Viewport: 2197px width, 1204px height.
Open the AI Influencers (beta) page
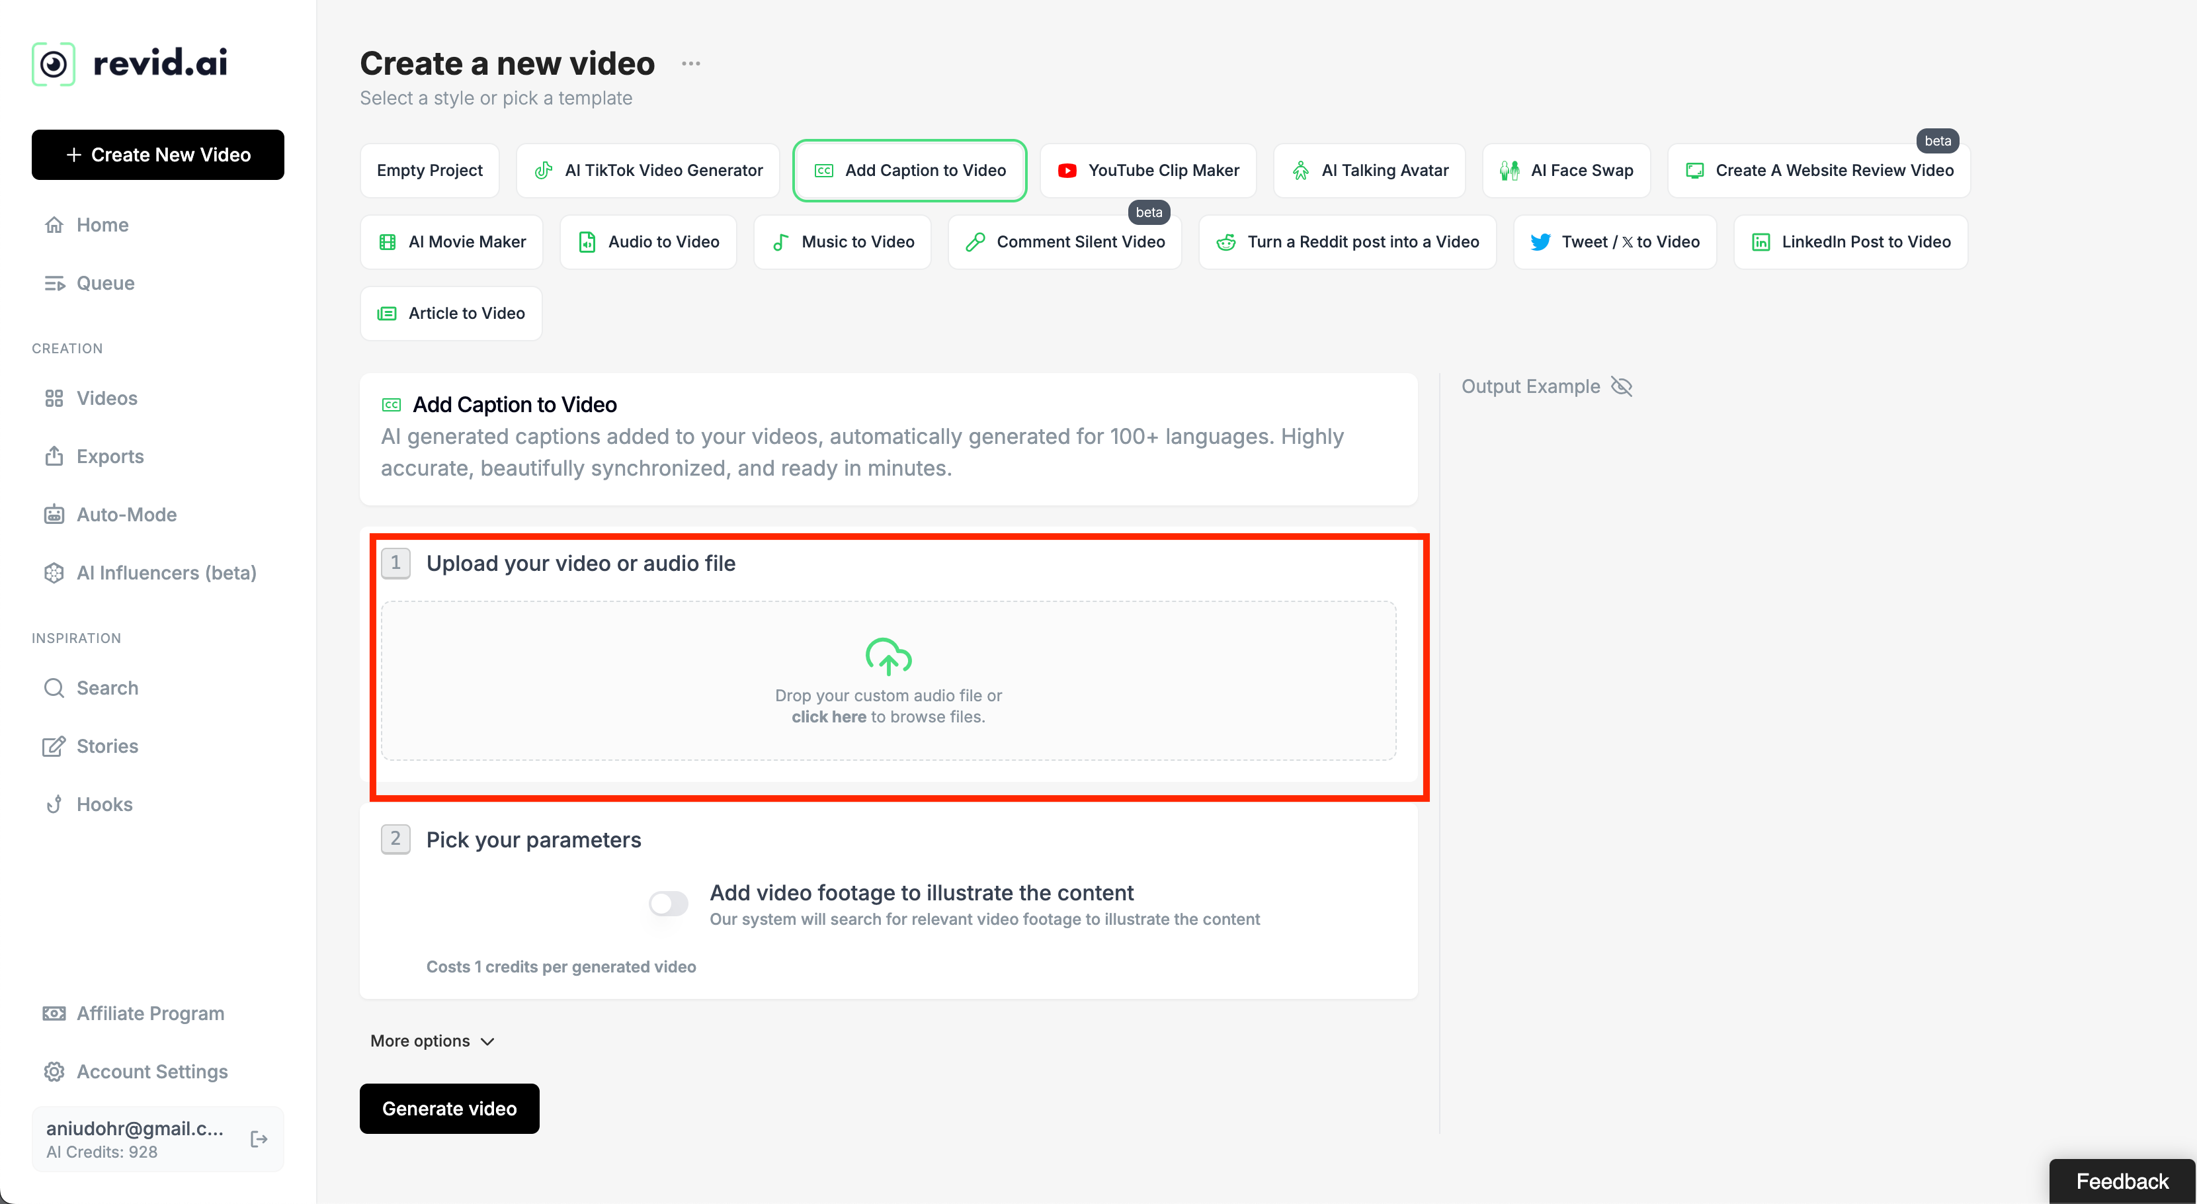click(x=166, y=572)
